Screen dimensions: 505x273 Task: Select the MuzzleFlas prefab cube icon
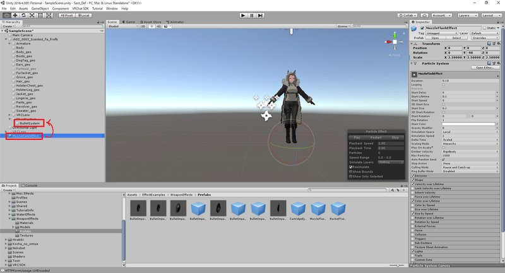318,208
